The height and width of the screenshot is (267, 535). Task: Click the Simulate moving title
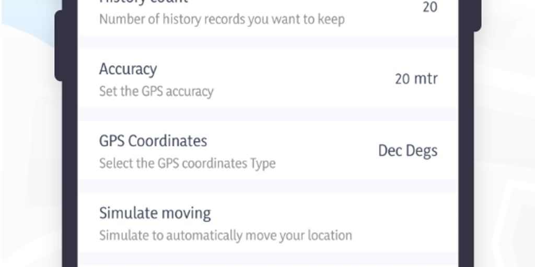coord(155,213)
